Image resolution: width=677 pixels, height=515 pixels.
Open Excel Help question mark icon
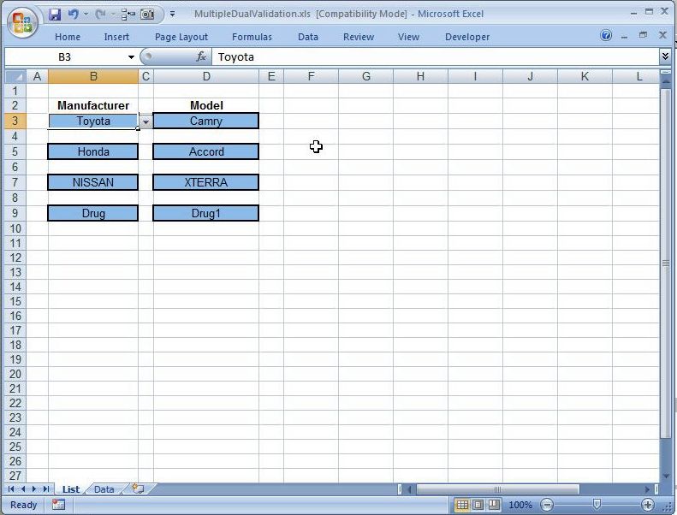click(x=606, y=36)
